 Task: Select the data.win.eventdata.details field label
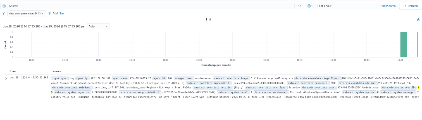click(x=213, y=87)
